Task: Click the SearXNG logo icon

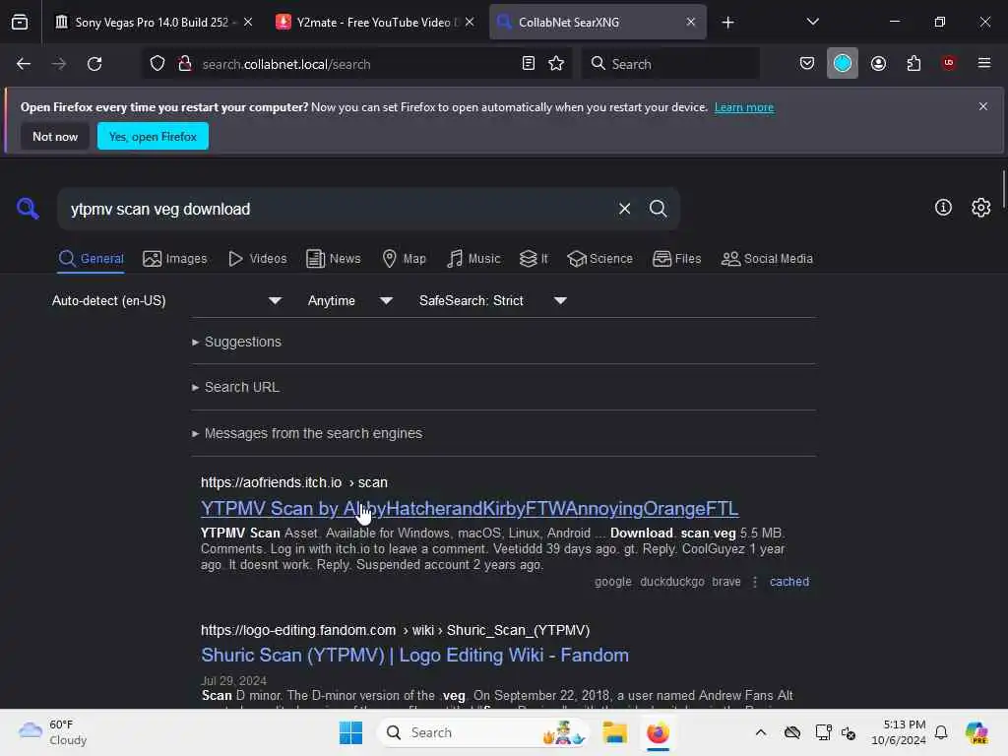Action: (28, 209)
